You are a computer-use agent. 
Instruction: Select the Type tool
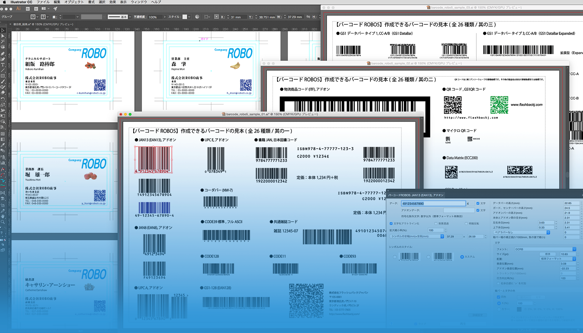click(x=3, y=65)
